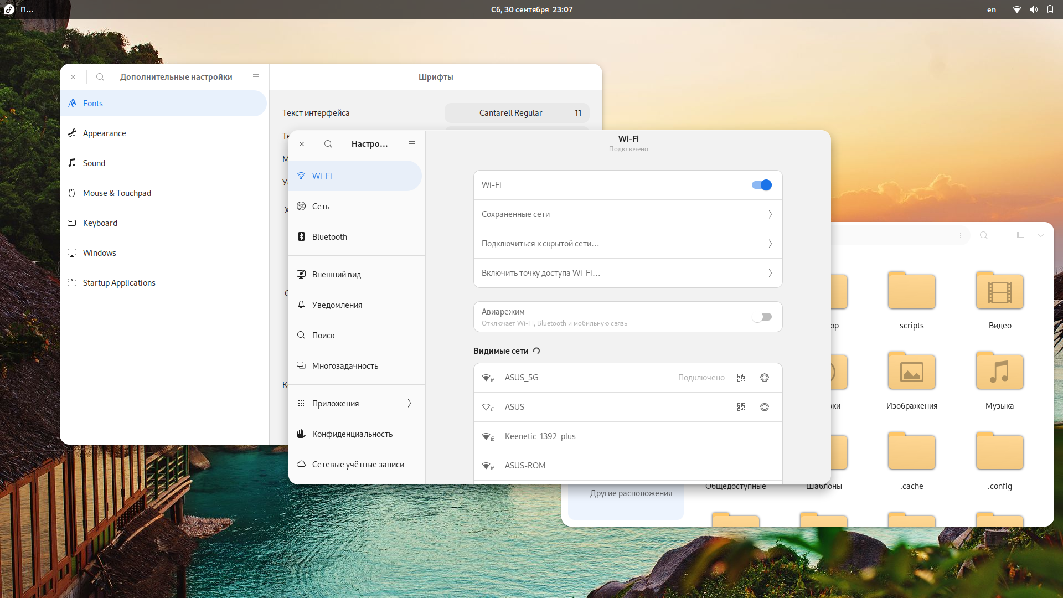
Task: Connect to ASUS-ROM network
Action: coord(628,466)
